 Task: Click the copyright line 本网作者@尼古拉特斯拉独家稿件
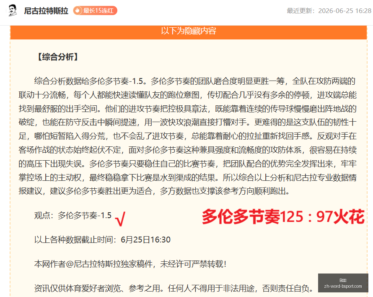130,264
